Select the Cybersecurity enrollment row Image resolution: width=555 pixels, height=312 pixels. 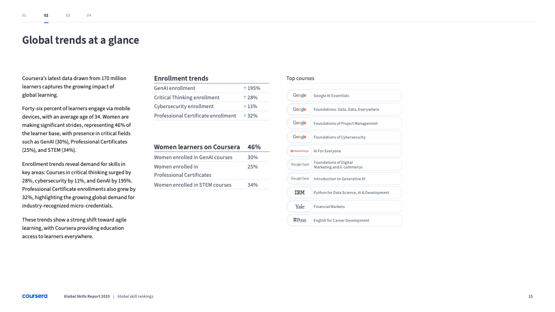click(x=184, y=107)
